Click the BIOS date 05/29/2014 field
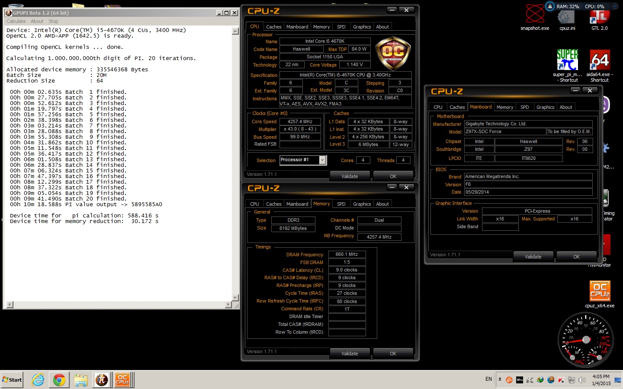The width and height of the screenshot is (623, 389). (x=528, y=192)
